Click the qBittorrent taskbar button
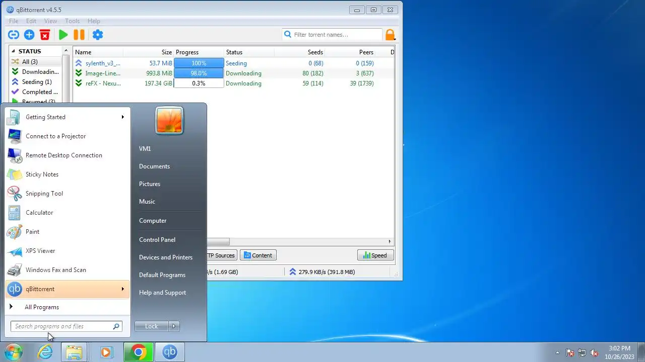The height and width of the screenshot is (362, 645). (169, 352)
